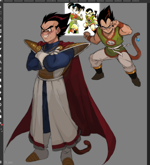Screen dimensions: 150x165
Task: Open the red foreground color swatch
Action: tap(2, 125)
